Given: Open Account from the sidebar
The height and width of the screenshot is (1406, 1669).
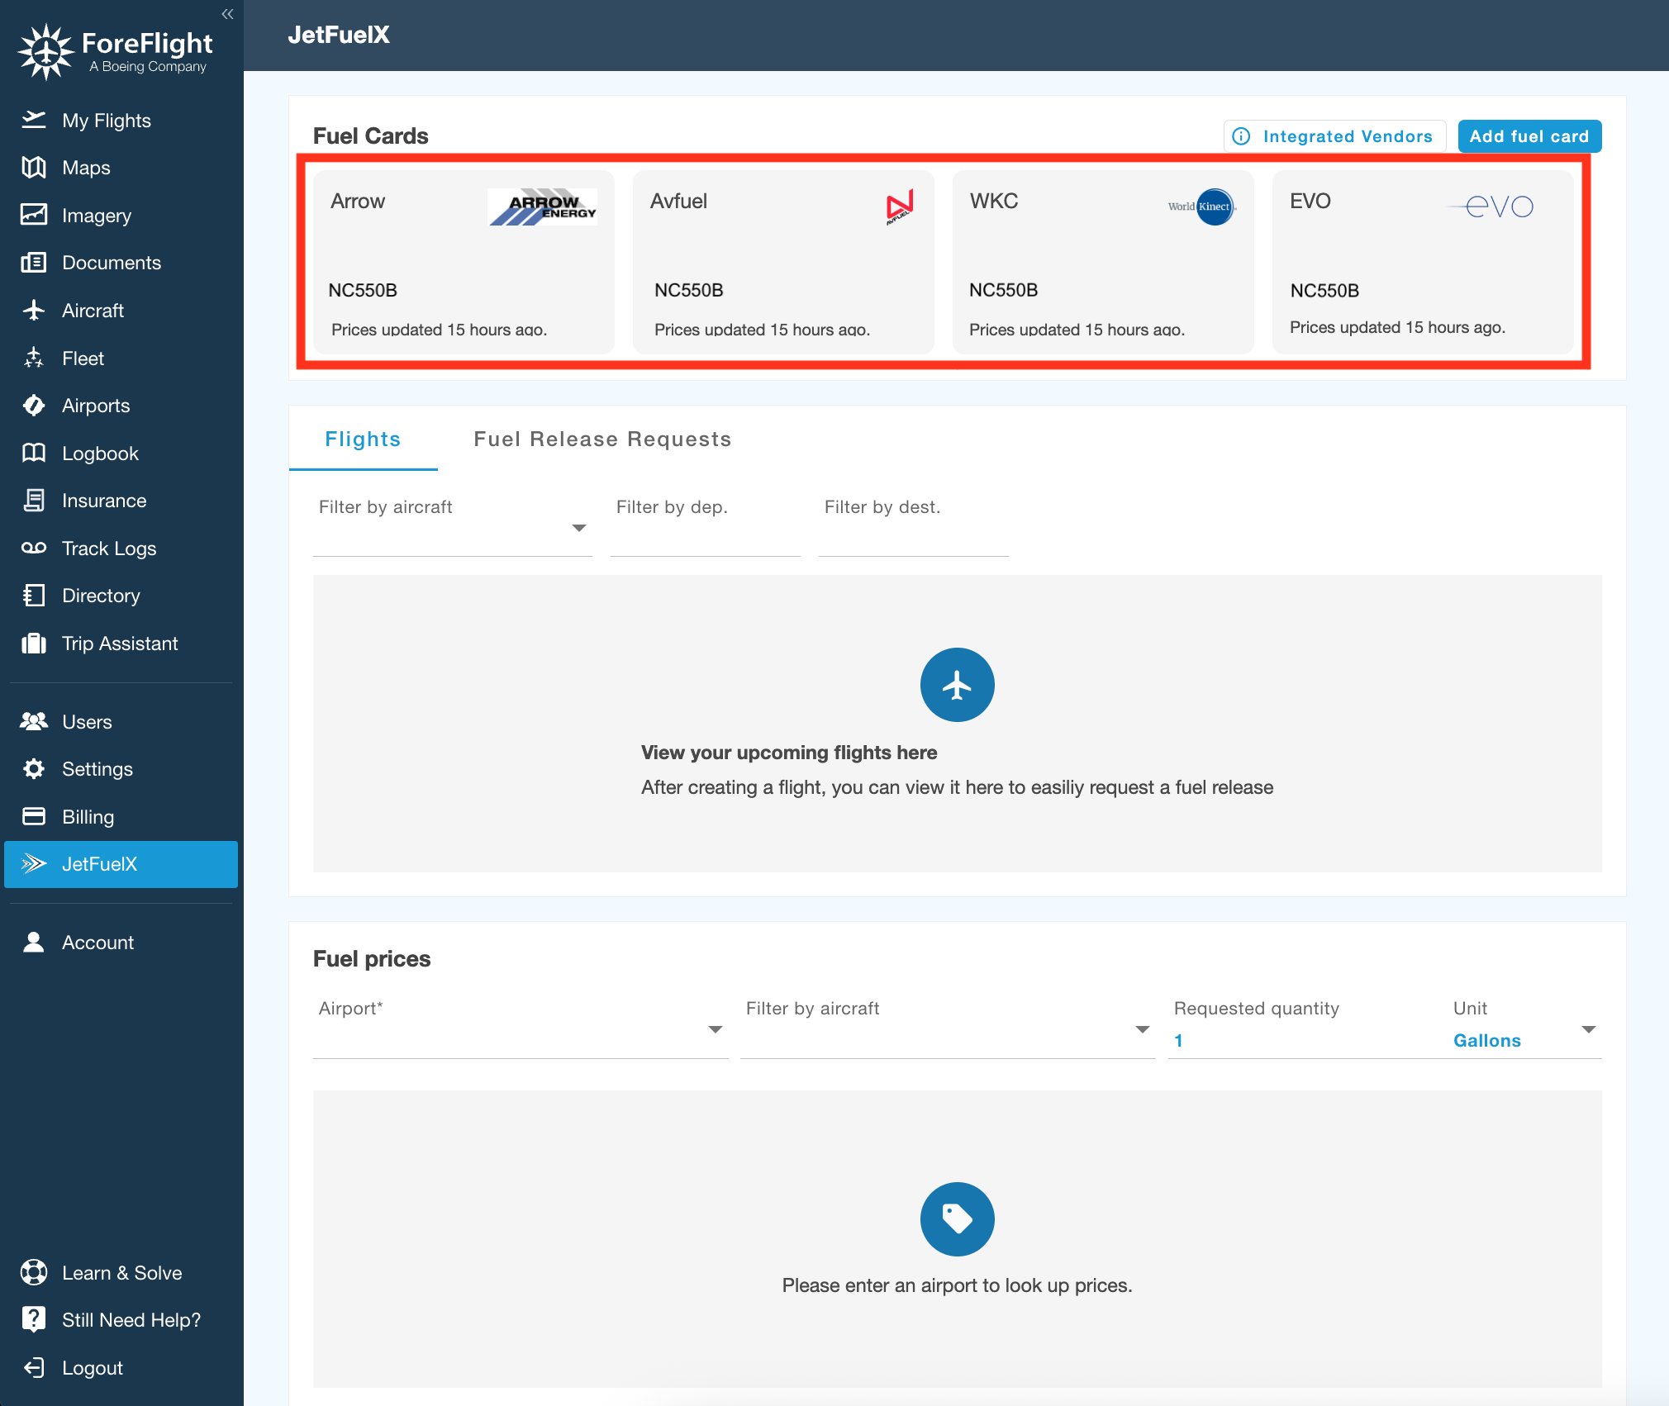Looking at the screenshot, I should pos(121,943).
